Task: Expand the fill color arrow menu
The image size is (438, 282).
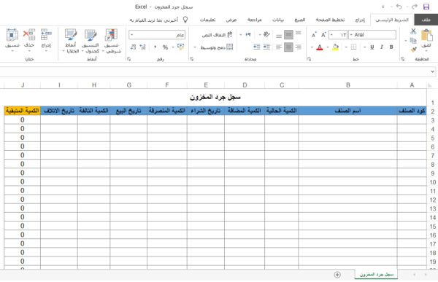Action: coord(328,47)
